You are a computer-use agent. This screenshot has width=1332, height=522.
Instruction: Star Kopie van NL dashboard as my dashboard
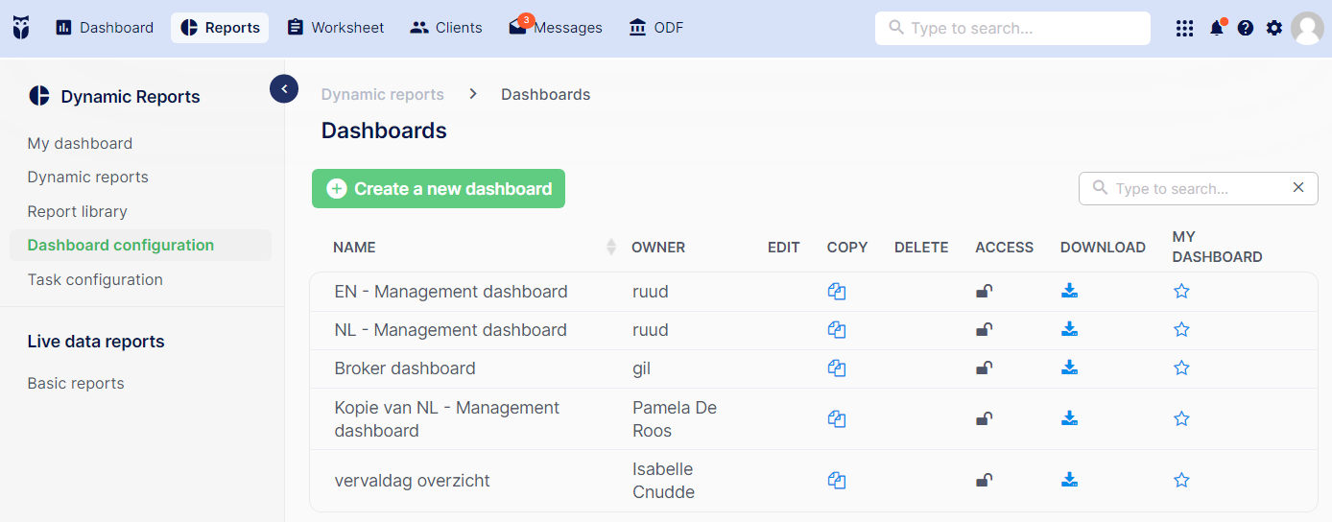point(1181,419)
